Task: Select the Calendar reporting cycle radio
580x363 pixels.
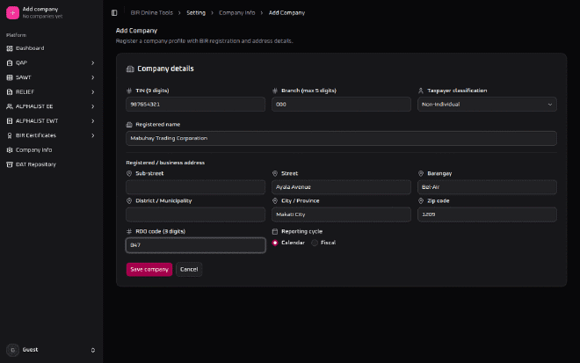Action: point(275,243)
